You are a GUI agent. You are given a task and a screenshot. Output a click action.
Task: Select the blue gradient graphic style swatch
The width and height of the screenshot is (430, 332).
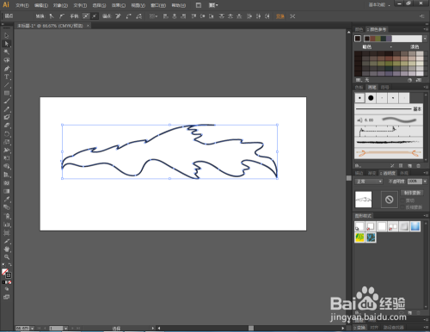415,226
